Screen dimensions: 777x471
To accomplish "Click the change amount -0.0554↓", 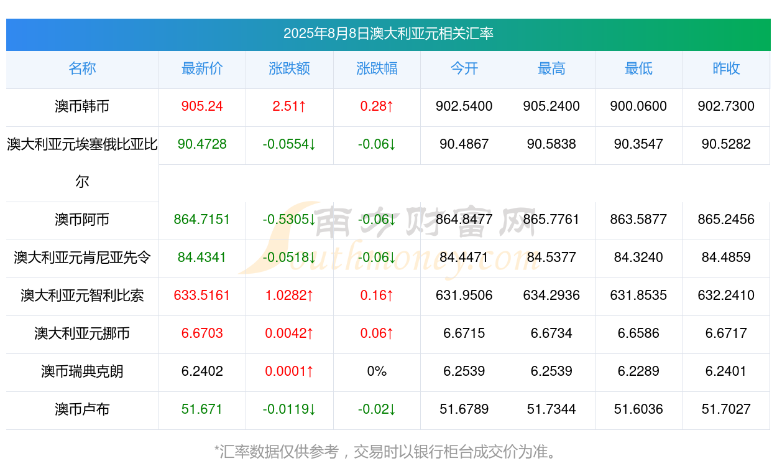I will [290, 144].
